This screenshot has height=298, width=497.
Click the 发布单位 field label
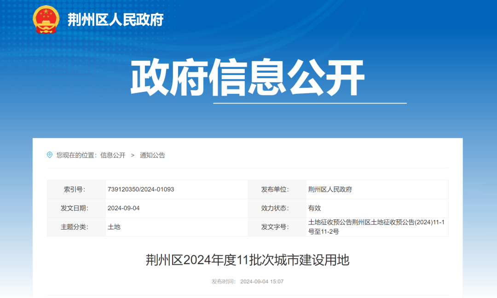274,189
